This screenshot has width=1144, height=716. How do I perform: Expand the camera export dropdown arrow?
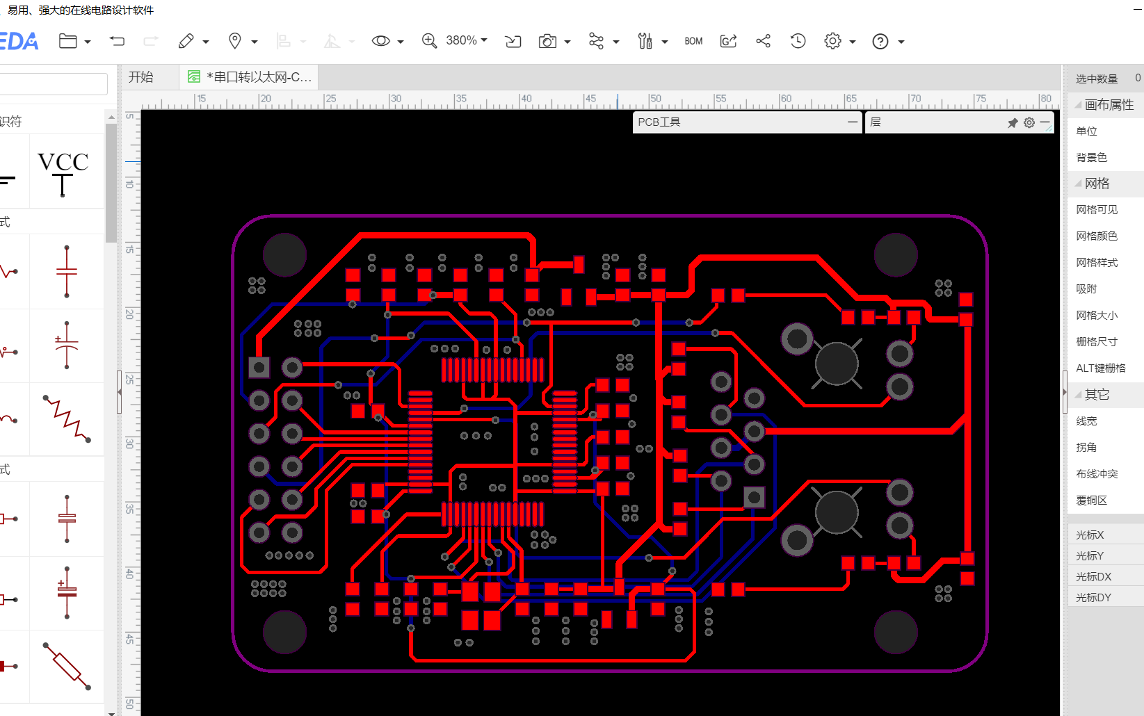[567, 42]
